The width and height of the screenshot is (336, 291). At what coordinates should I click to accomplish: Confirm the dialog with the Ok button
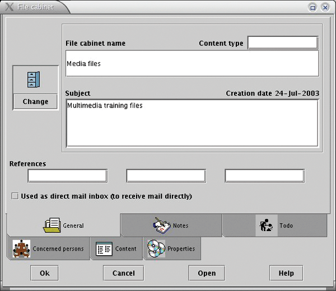point(44,273)
